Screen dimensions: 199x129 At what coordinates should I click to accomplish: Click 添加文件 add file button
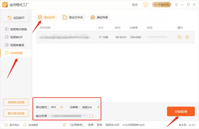click(x=46, y=17)
